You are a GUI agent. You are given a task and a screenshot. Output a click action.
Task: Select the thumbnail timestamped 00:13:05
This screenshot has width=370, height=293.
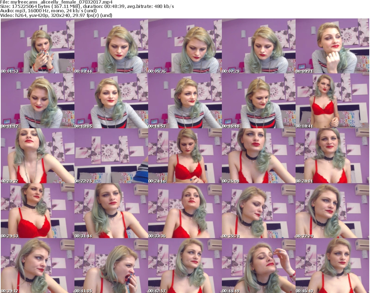click(x=111, y=101)
